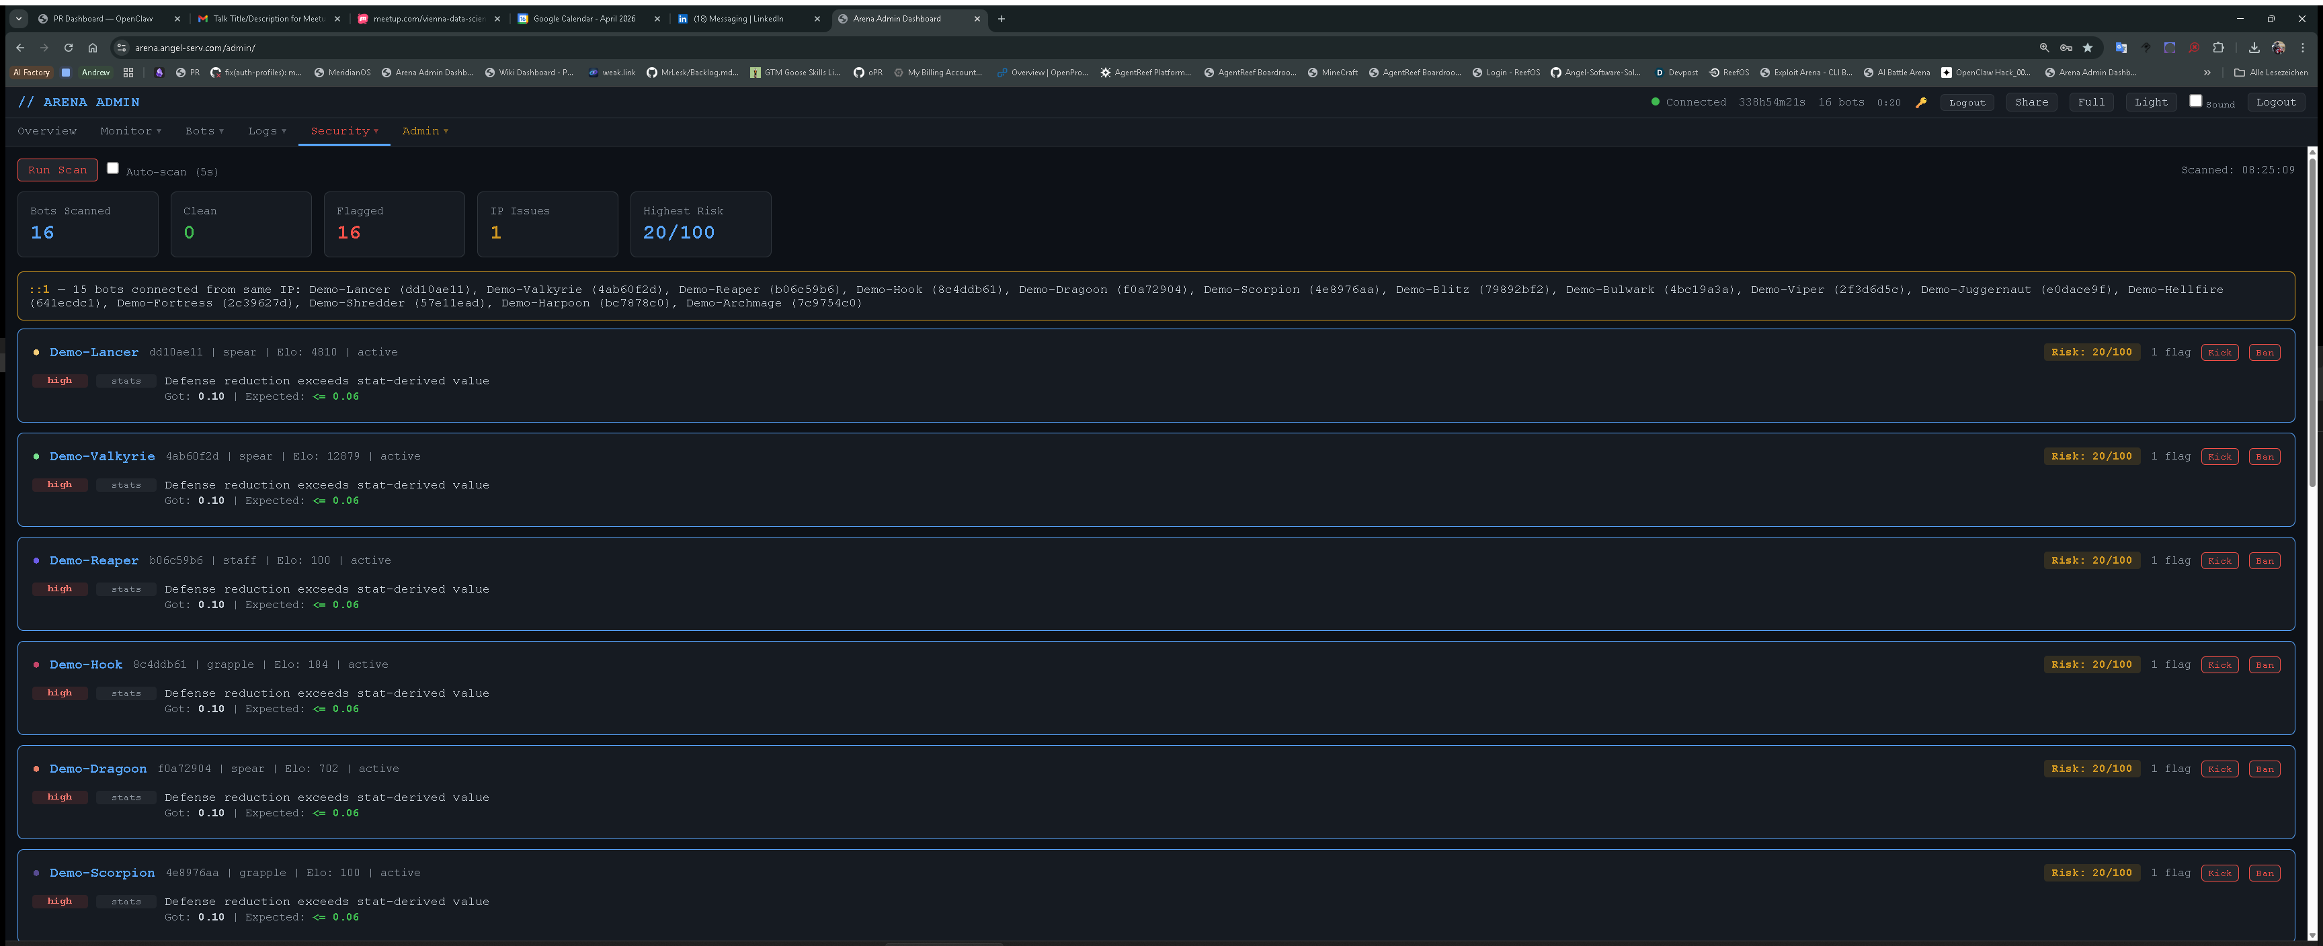Image resolution: width=2323 pixels, height=946 pixels.
Task: Open Chrome's three-dot menu
Action: pyautogui.click(x=2303, y=48)
